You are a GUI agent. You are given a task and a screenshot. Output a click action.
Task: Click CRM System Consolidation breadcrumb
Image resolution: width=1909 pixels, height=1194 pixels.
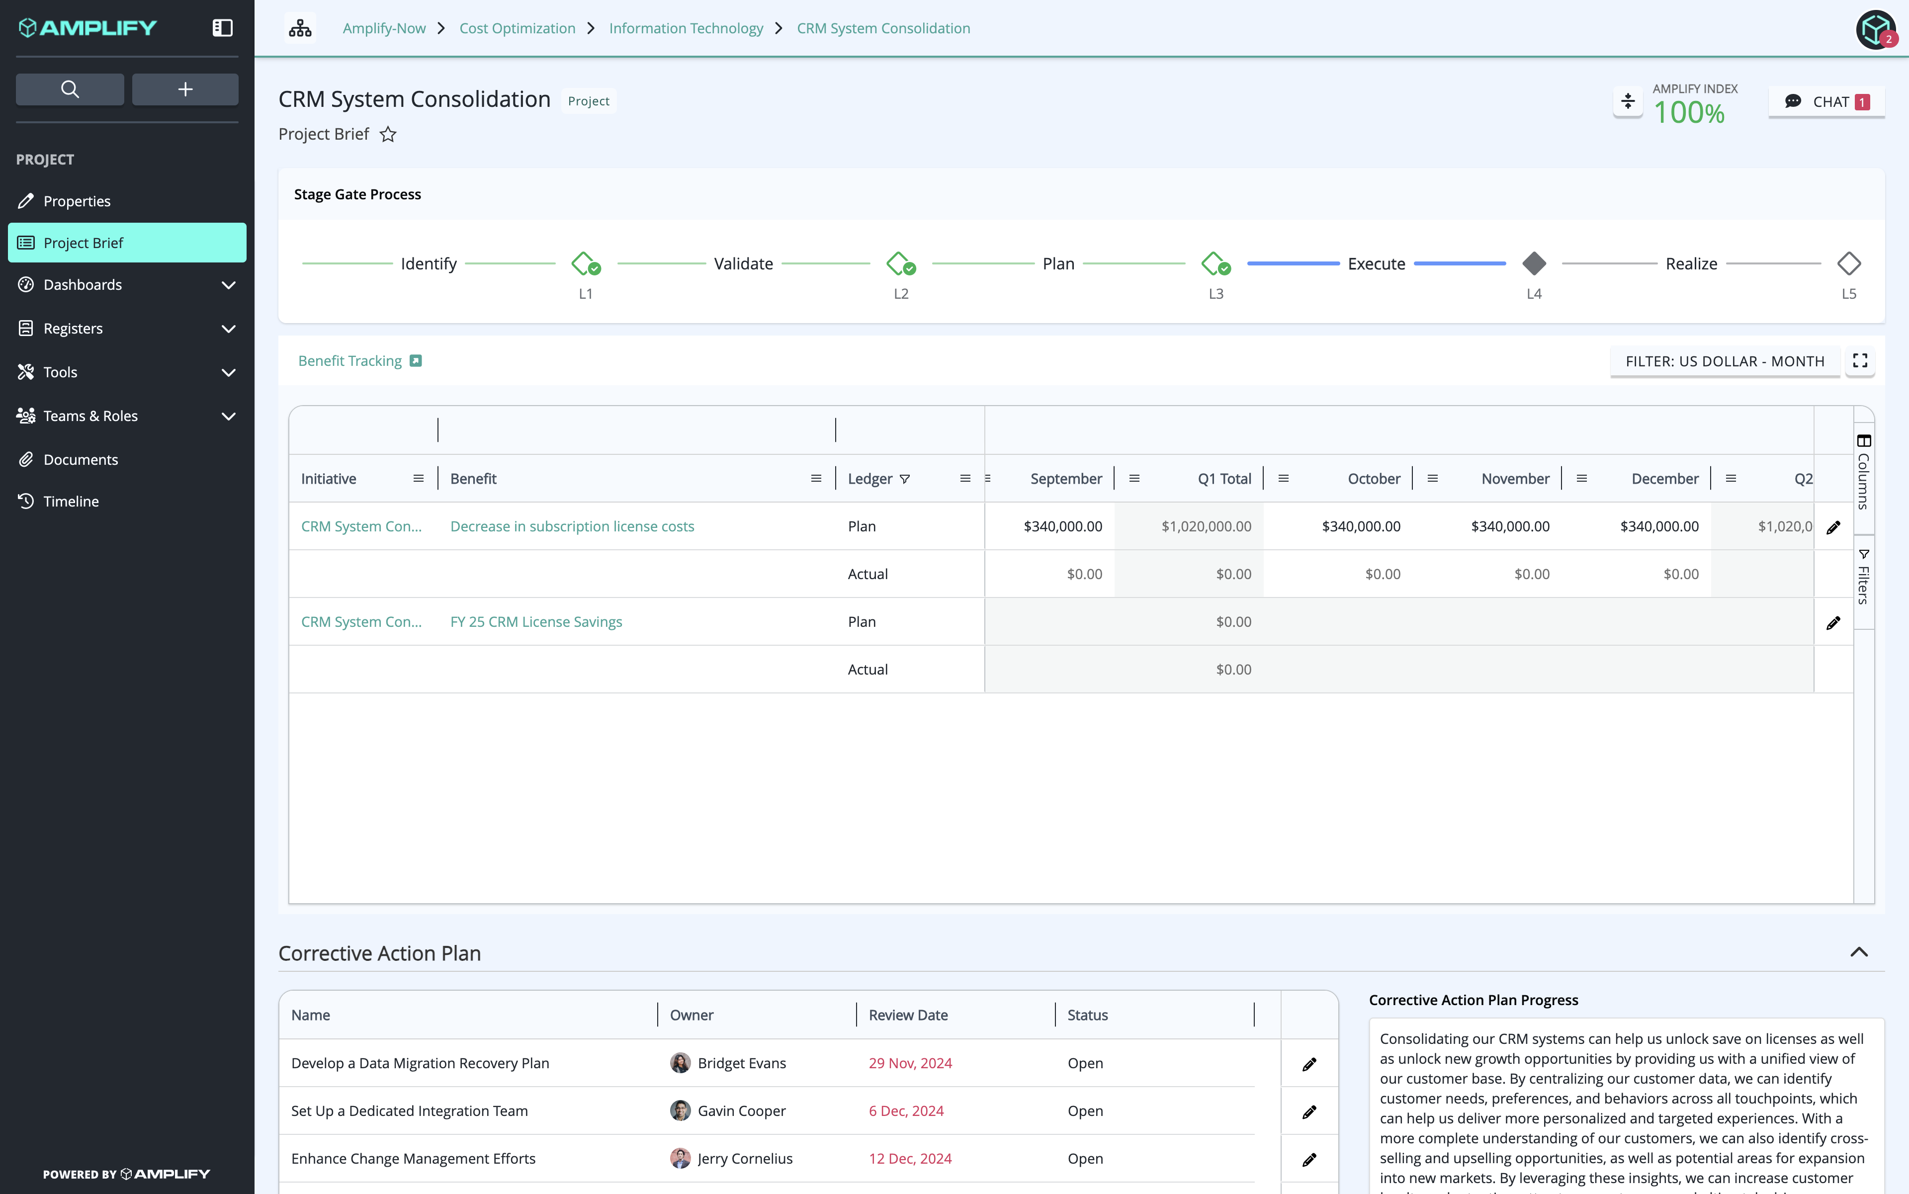coord(883,28)
